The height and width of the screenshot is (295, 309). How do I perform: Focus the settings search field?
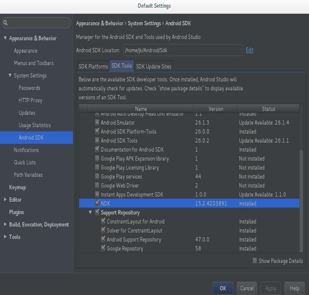pyautogui.click(x=37, y=23)
